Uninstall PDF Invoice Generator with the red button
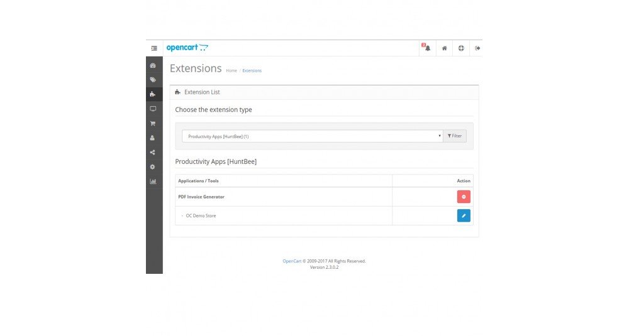The width and height of the screenshot is (629, 336). pyautogui.click(x=464, y=197)
